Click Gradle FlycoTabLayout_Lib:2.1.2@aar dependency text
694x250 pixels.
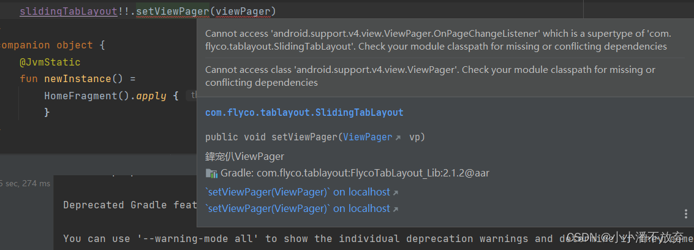coord(355,173)
